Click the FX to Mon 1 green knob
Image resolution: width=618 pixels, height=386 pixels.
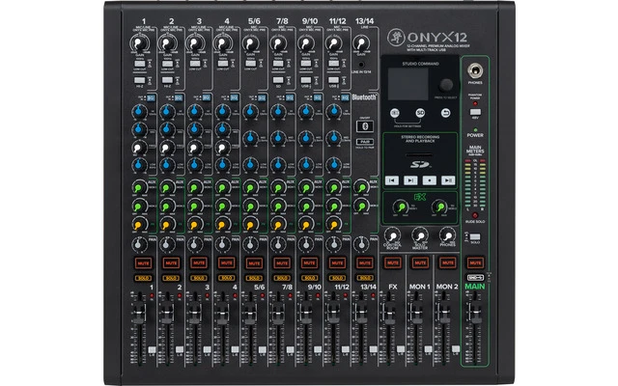coord(401,207)
